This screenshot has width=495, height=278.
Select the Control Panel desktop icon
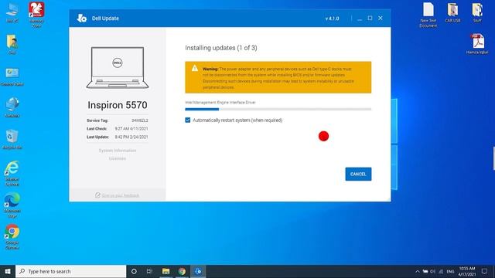coord(12,76)
